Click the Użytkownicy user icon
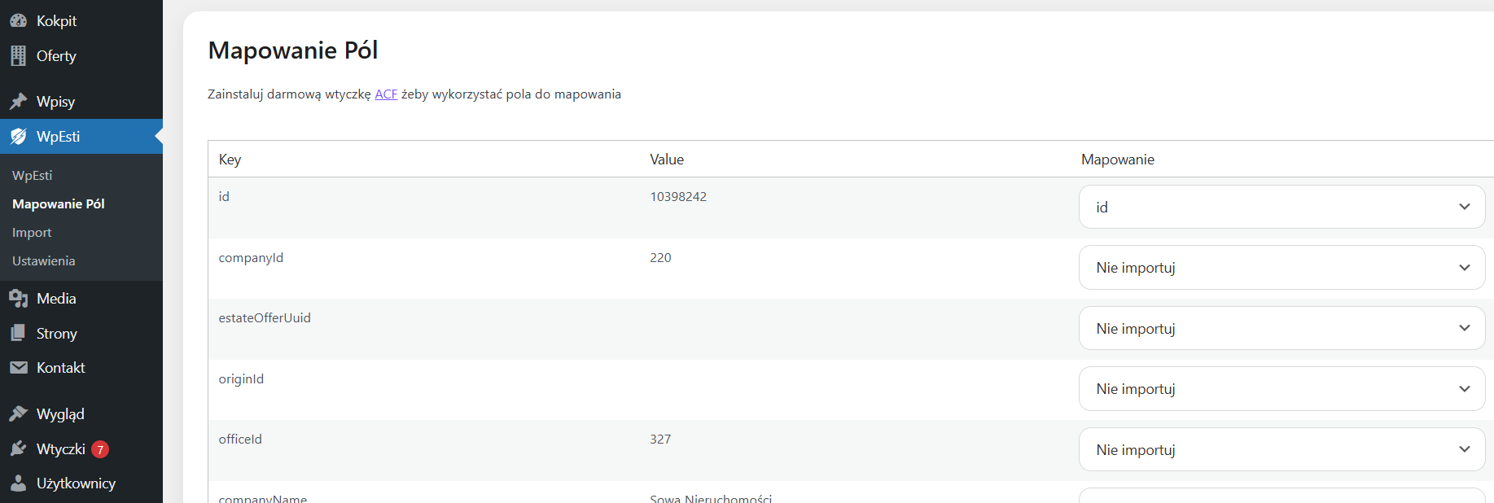 click(18, 483)
